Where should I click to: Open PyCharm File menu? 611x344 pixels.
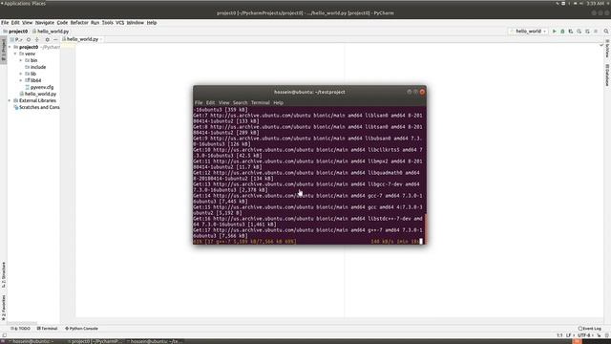click(5, 23)
